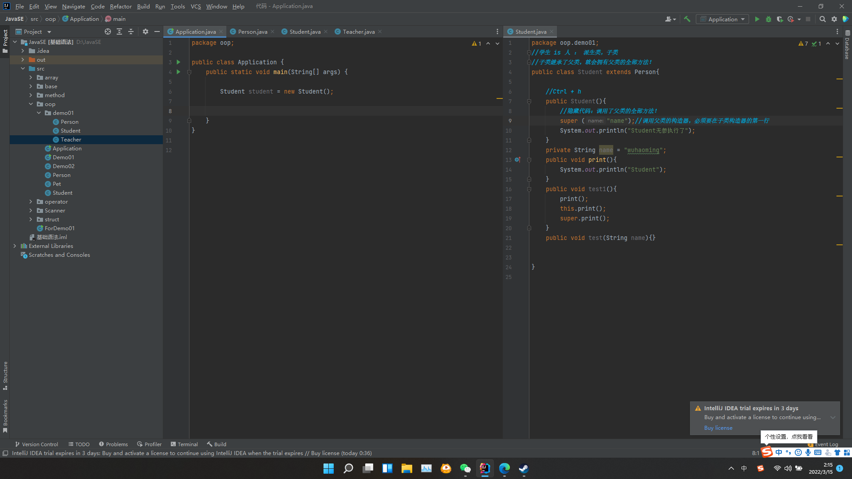Open the Terminal tool window button

(x=184, y=444)
